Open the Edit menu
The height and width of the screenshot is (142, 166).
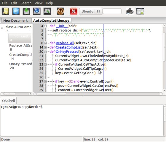point(14,3)
